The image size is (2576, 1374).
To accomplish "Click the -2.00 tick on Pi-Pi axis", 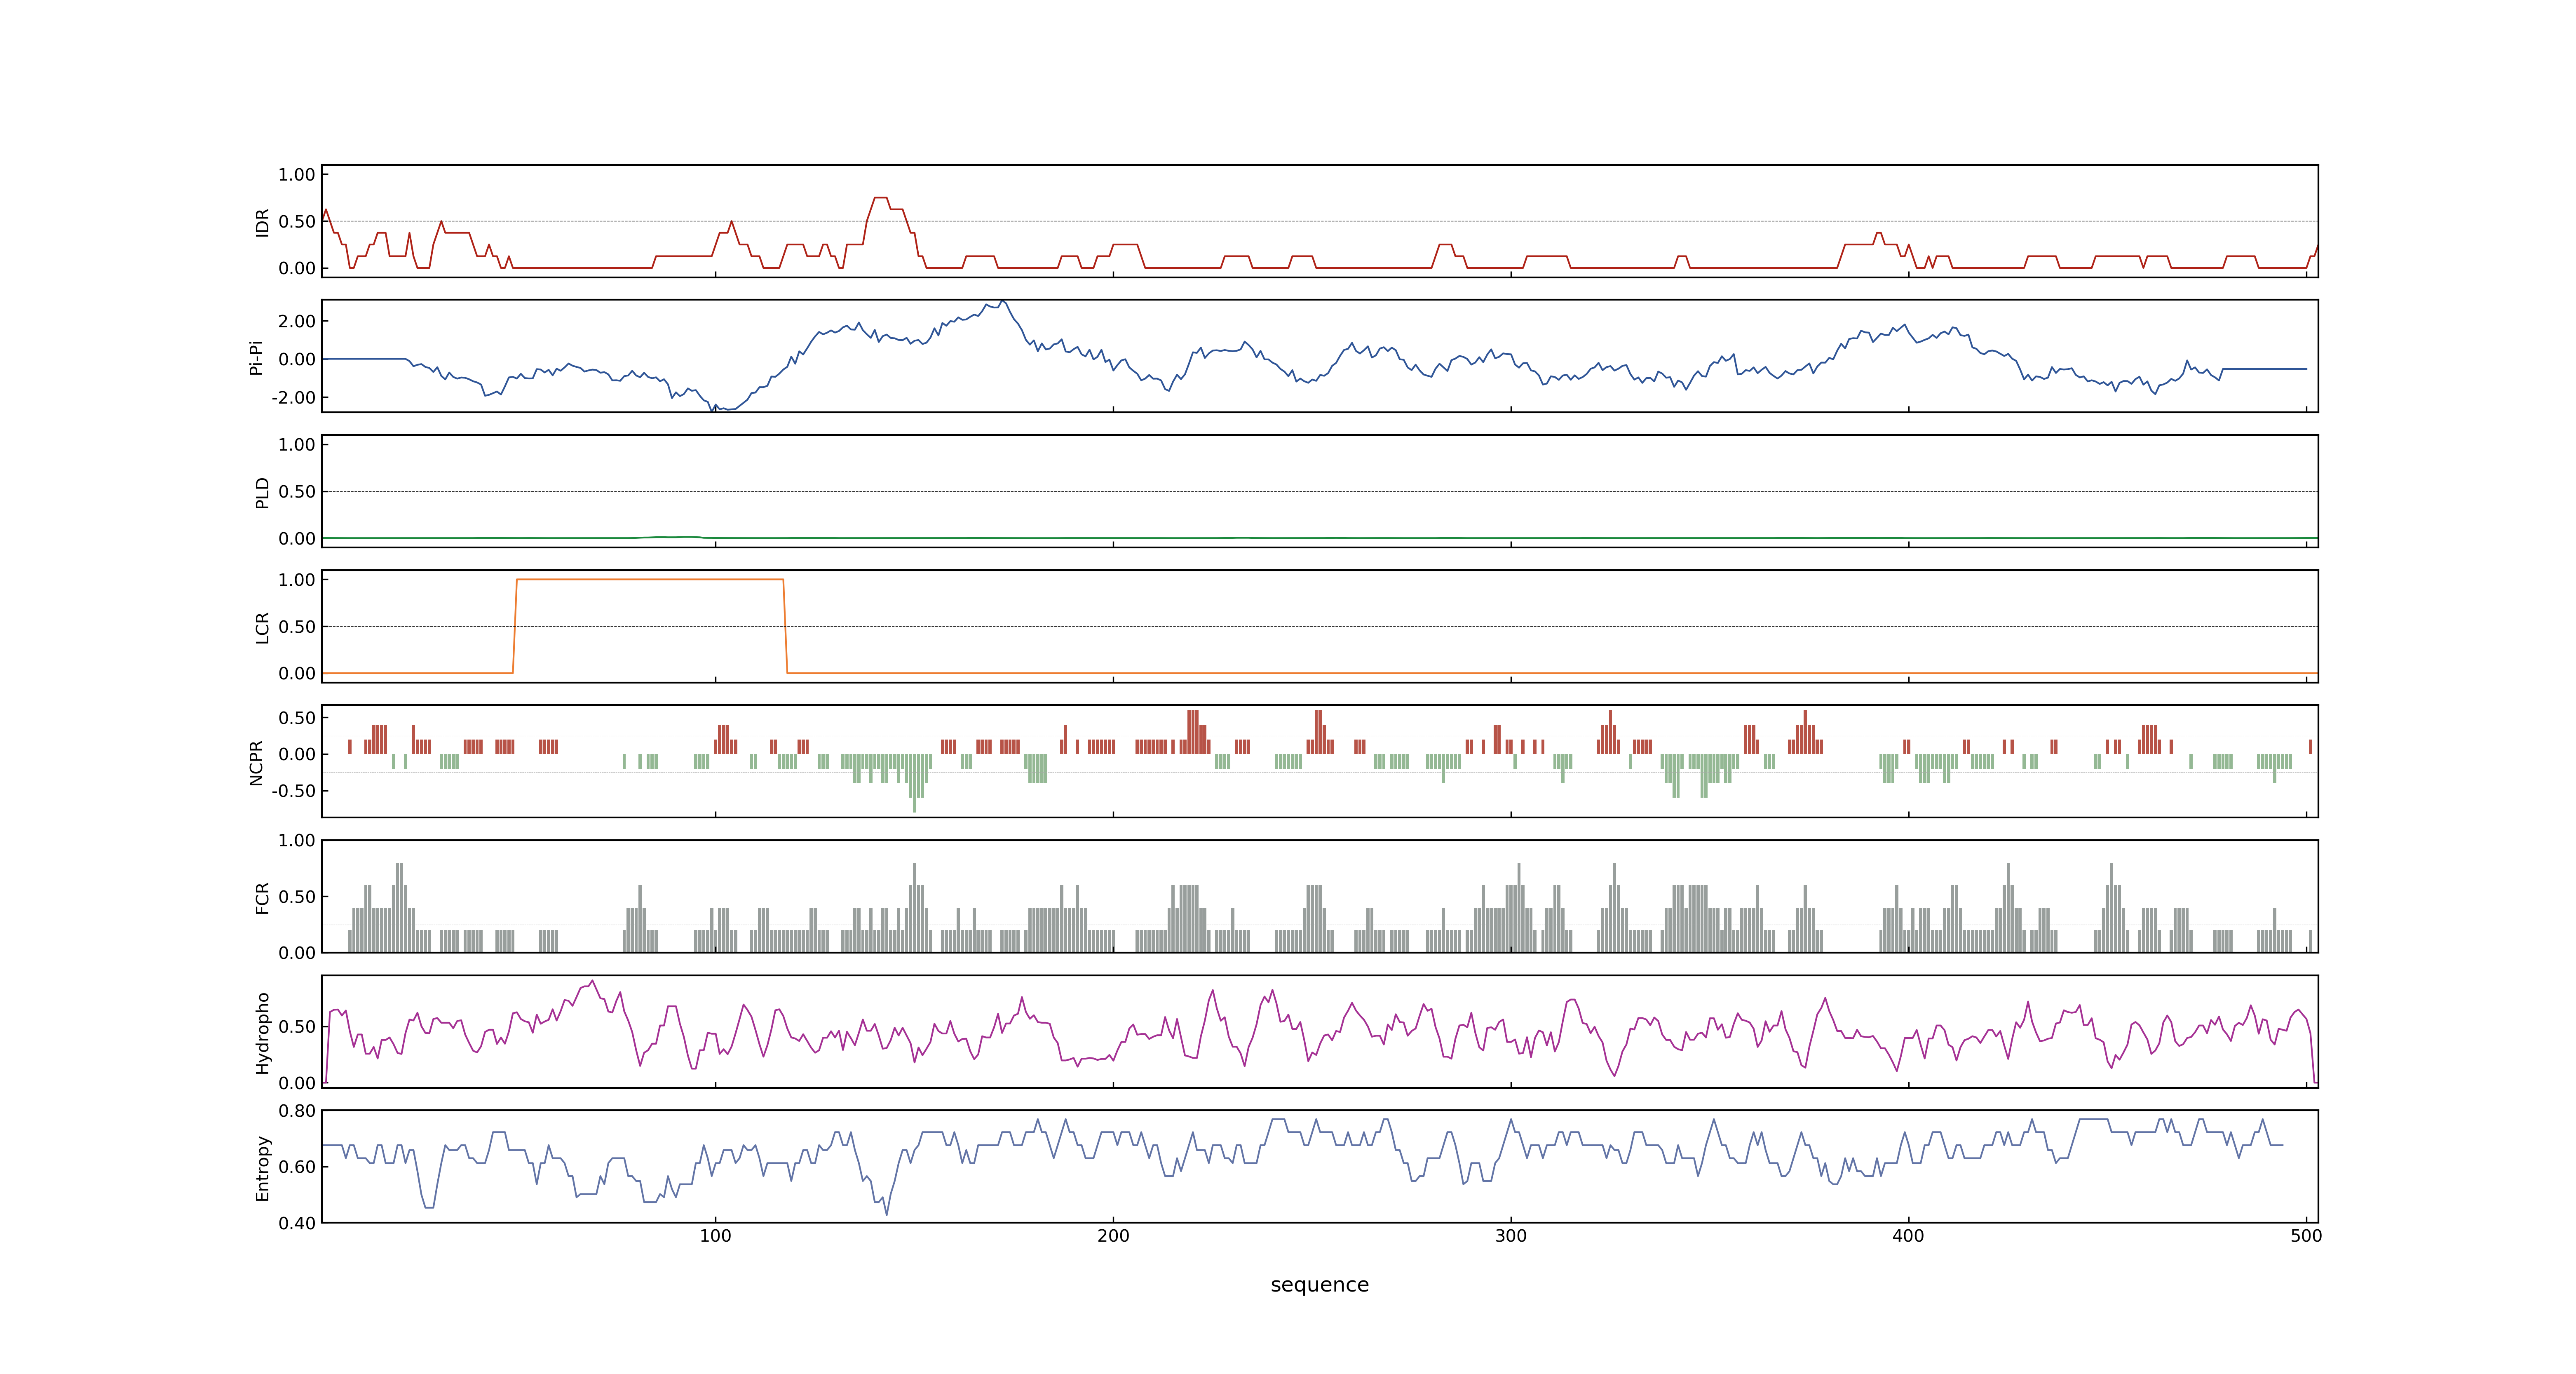I will (x=293, y=397).
